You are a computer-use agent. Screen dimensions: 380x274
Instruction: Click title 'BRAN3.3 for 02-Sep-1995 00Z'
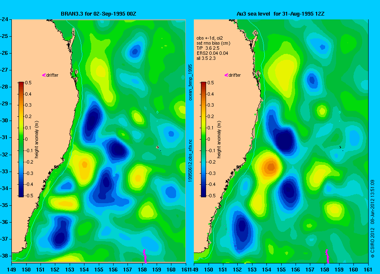(x=98, y=14)
